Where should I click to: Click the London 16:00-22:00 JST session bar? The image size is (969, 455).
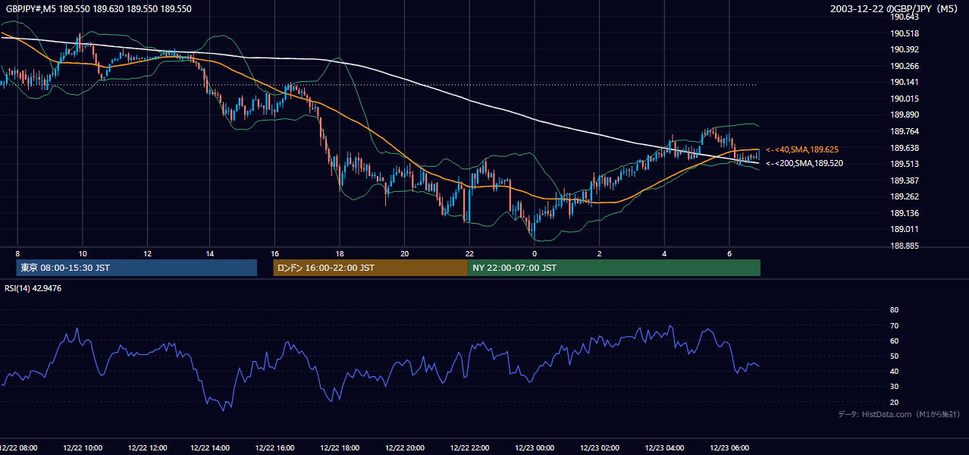(x=371, y=268)
